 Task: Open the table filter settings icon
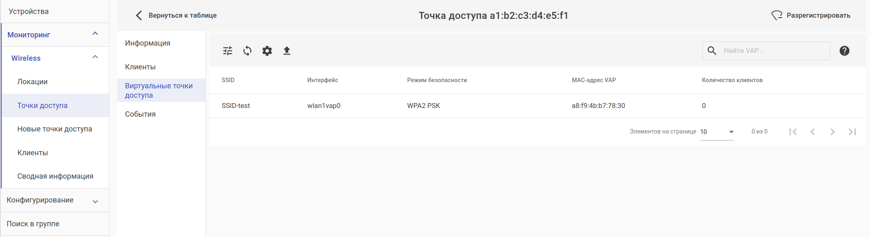[228, 51]
